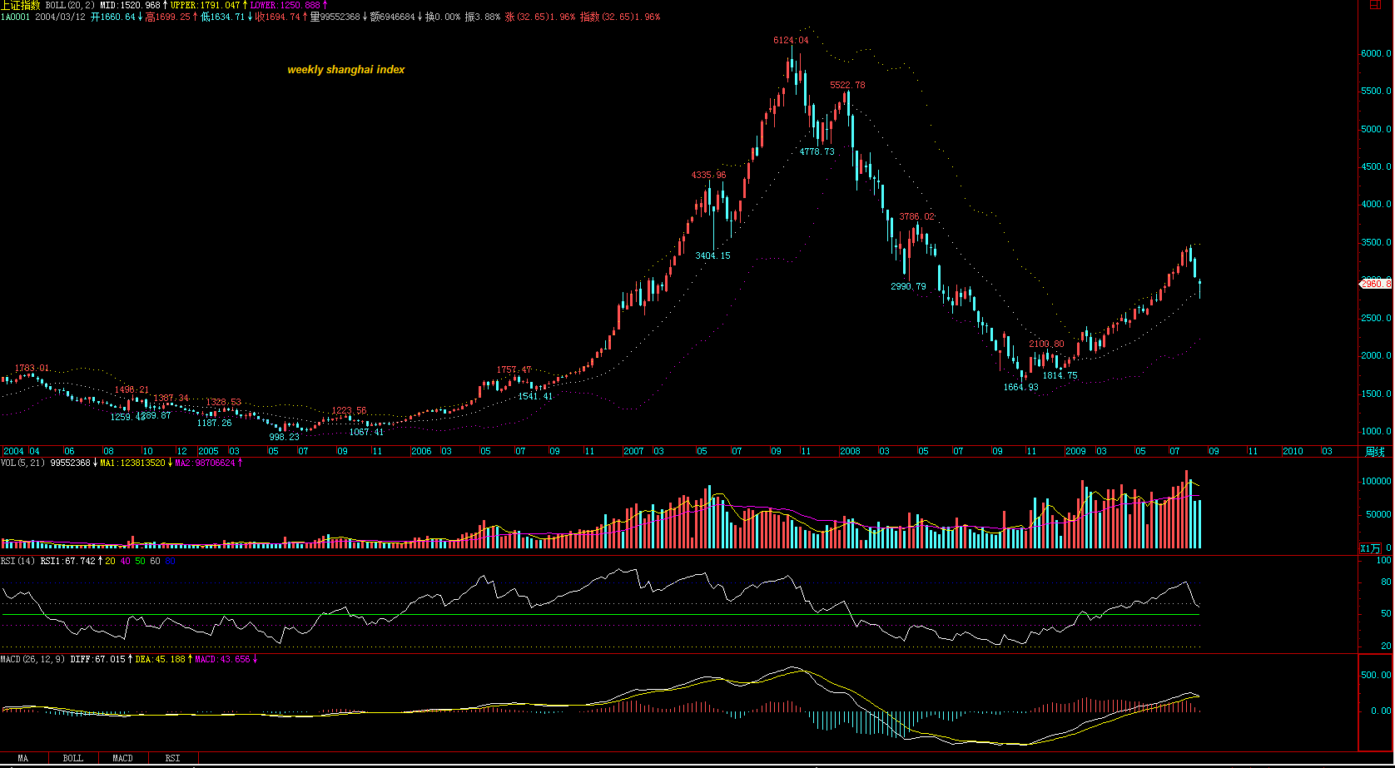
Task: Click the MA2:98706624 volume value
Action: click(x=205, y=463)
